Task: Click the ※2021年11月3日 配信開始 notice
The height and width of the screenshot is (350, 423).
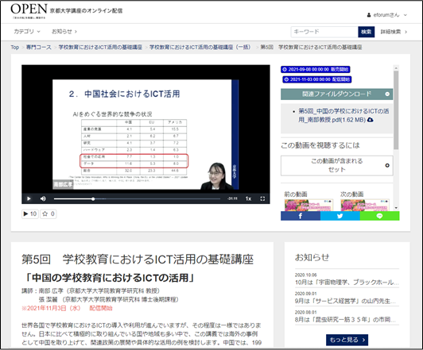Action: click(x=67, y=308)
